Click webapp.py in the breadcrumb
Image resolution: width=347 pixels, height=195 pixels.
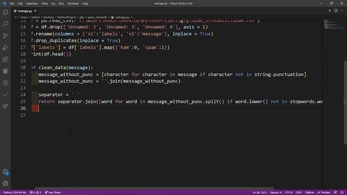[122, 17]
